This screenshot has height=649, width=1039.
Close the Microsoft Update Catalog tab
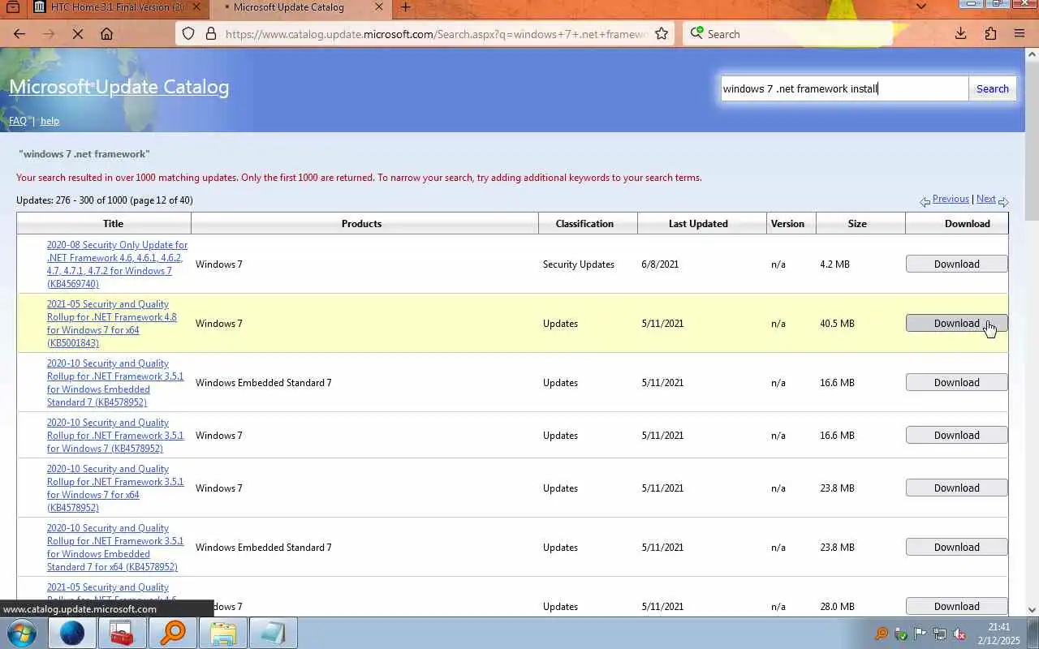(378, 7)
